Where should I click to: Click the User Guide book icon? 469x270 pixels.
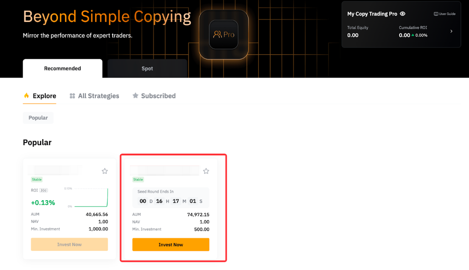pos(436,14)
